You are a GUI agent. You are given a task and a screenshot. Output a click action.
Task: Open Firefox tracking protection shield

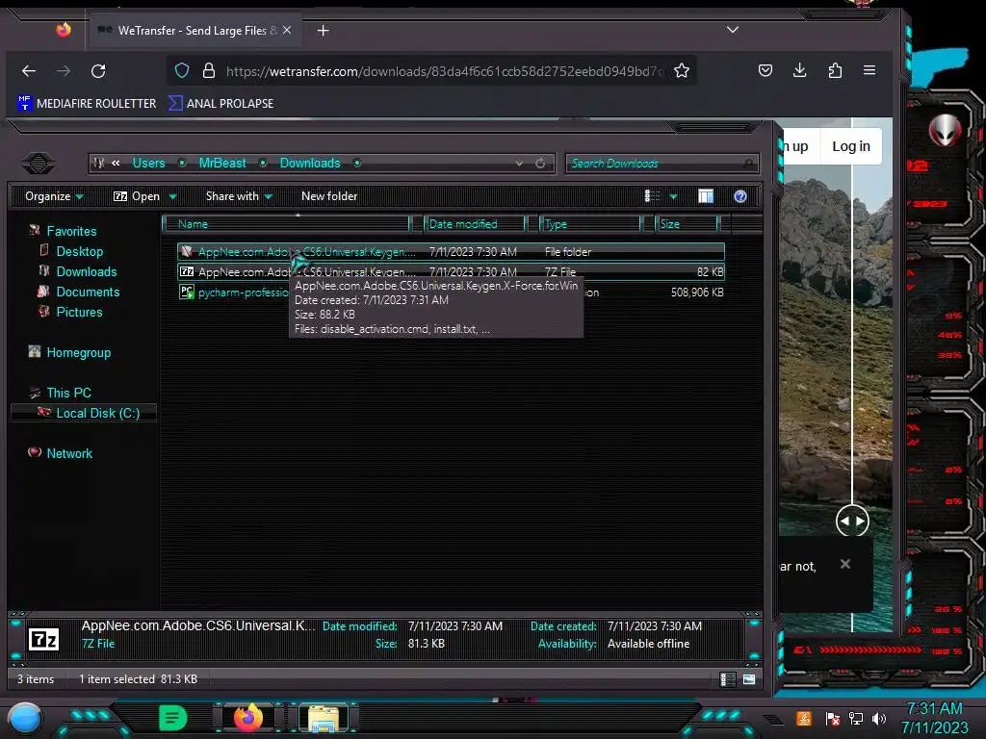click(x=182, y=70)
